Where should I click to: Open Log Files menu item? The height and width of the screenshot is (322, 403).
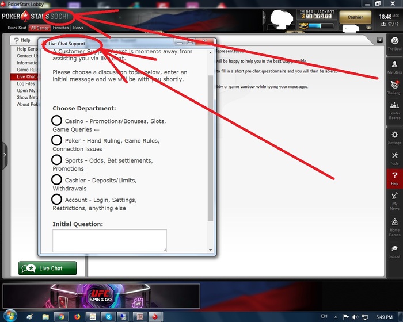(26, 83)
